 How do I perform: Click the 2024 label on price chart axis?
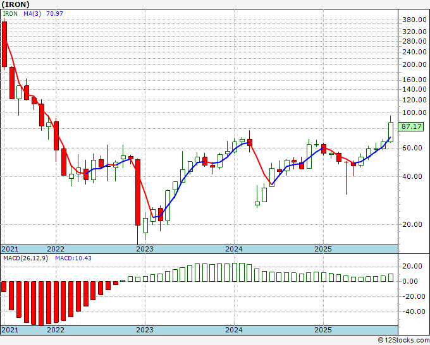[234, 249]
